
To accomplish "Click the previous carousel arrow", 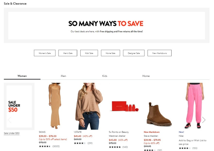I will [9, 120].
